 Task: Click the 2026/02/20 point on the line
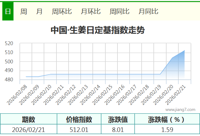click(172, 58)
